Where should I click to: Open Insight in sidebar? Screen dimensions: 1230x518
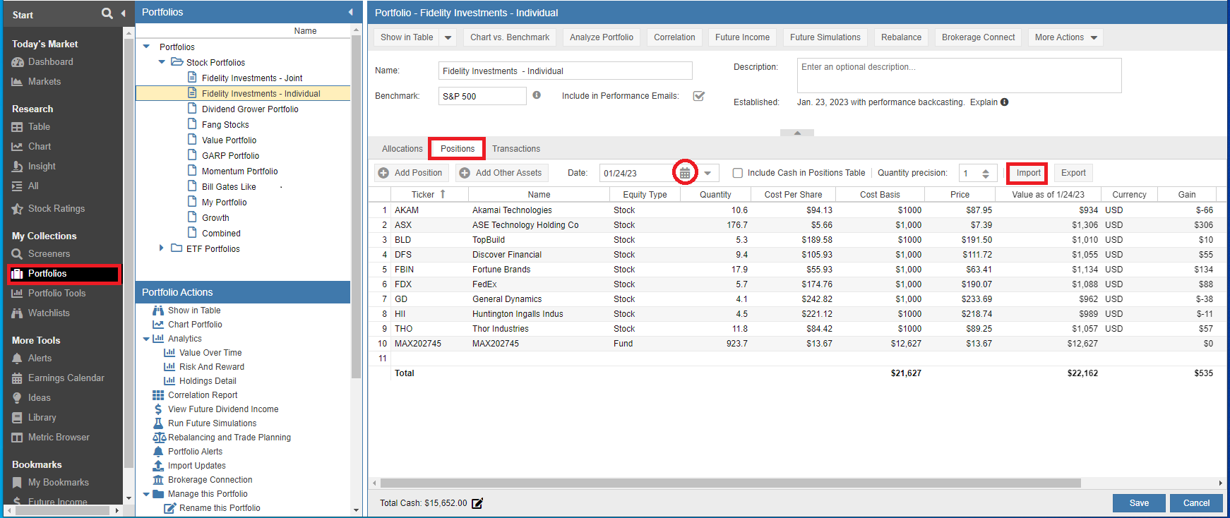coord(33,167)
